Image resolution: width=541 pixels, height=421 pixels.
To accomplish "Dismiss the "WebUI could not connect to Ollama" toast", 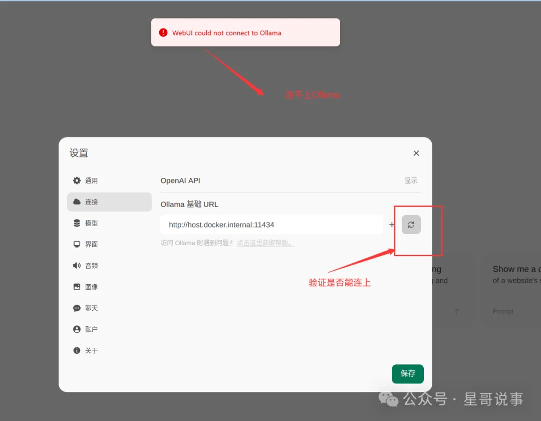I will [245, 33].
